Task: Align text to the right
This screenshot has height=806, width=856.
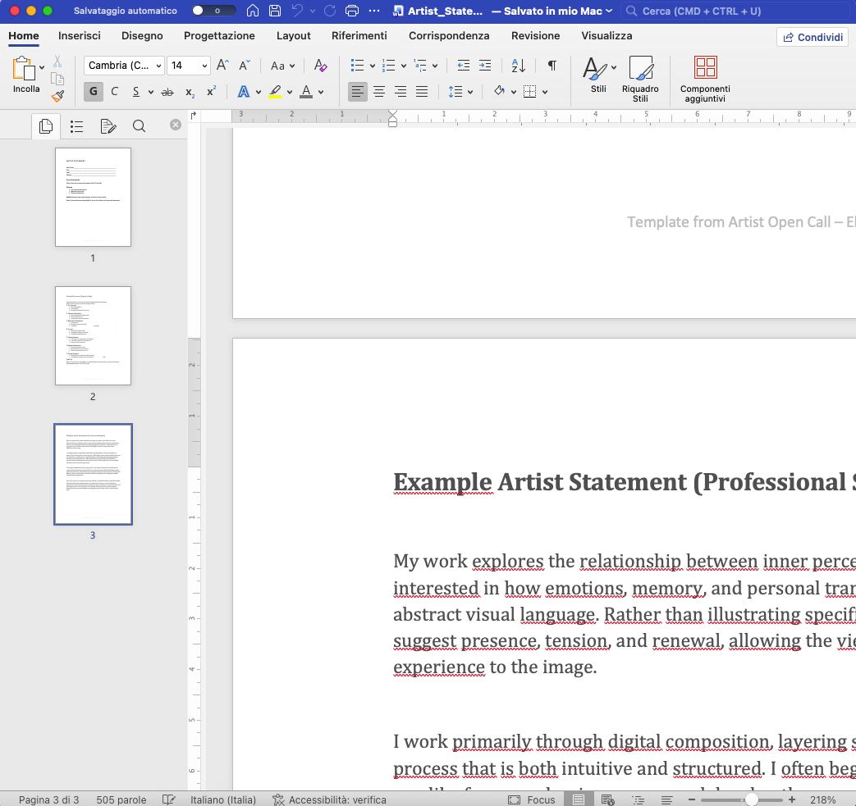Action: [x=401, y=92]
